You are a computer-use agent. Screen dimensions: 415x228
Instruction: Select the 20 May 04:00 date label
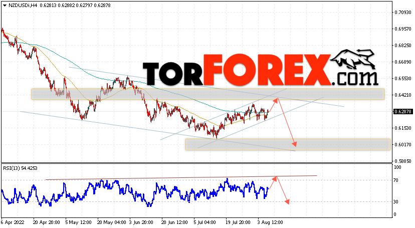[x=110, y=222]
